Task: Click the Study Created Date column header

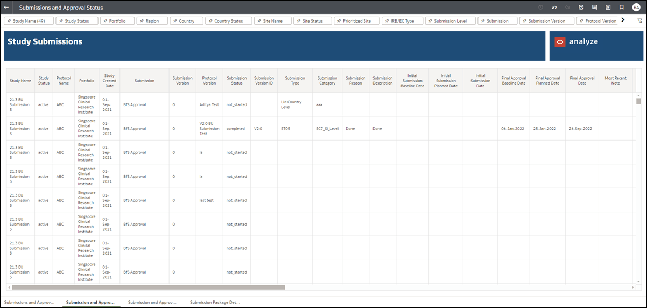Action: click(109, 81)
